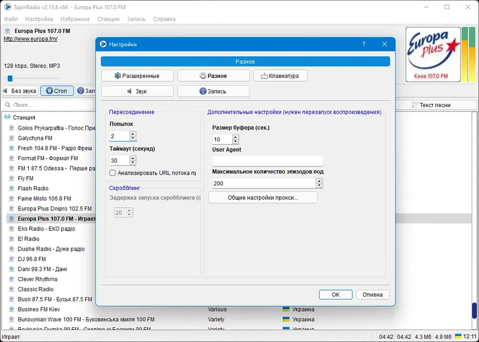479x342 pixels.
Task: Click Общие настройки прокси button
Action: (x=262, y=198)
